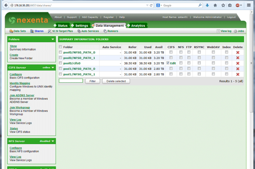
Task: Open the address bar history dropdown
Action: coord(147,5)
